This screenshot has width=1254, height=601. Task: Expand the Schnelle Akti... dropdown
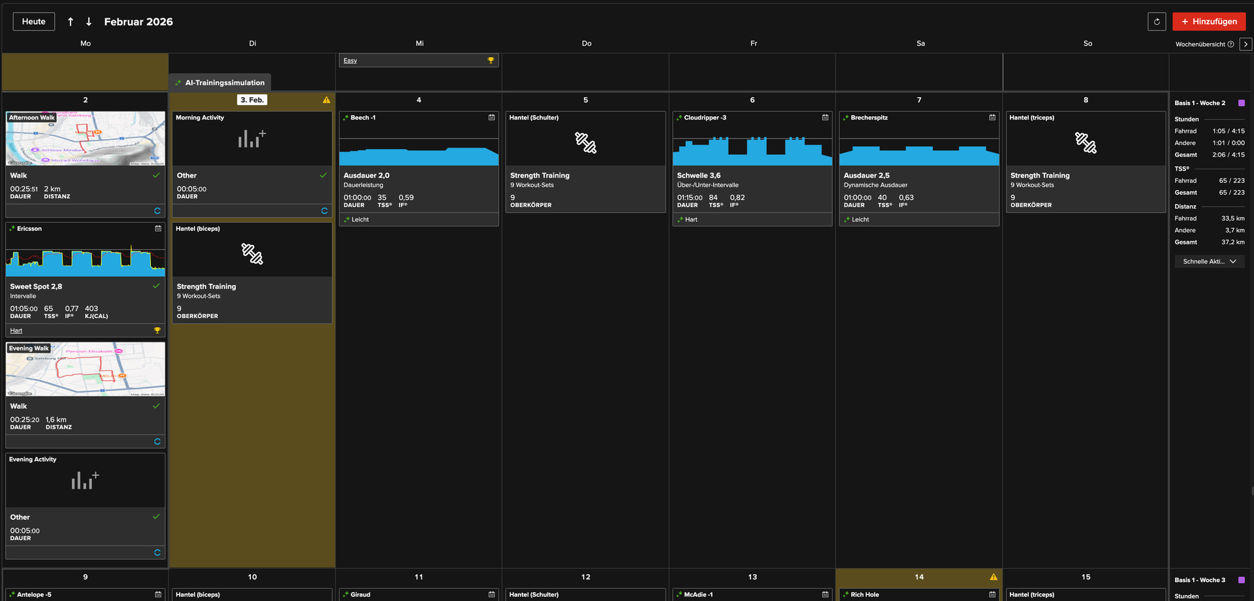[1209, 261]
